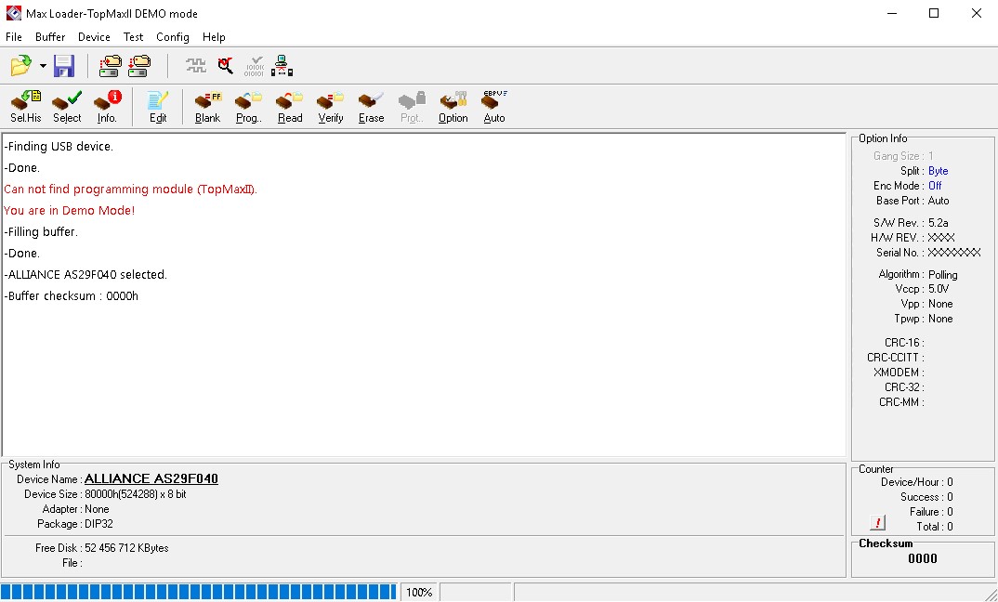998x602 pixels.
Task: Read the device contents
Action: [290, 106]
